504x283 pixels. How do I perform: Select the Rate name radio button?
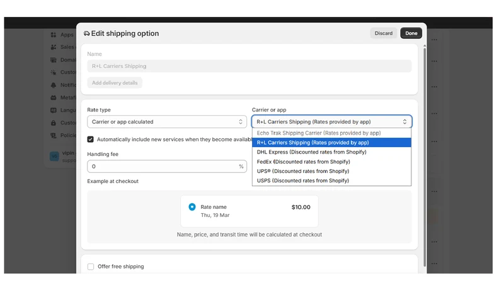pyautogui.click(x=192, y=207)
